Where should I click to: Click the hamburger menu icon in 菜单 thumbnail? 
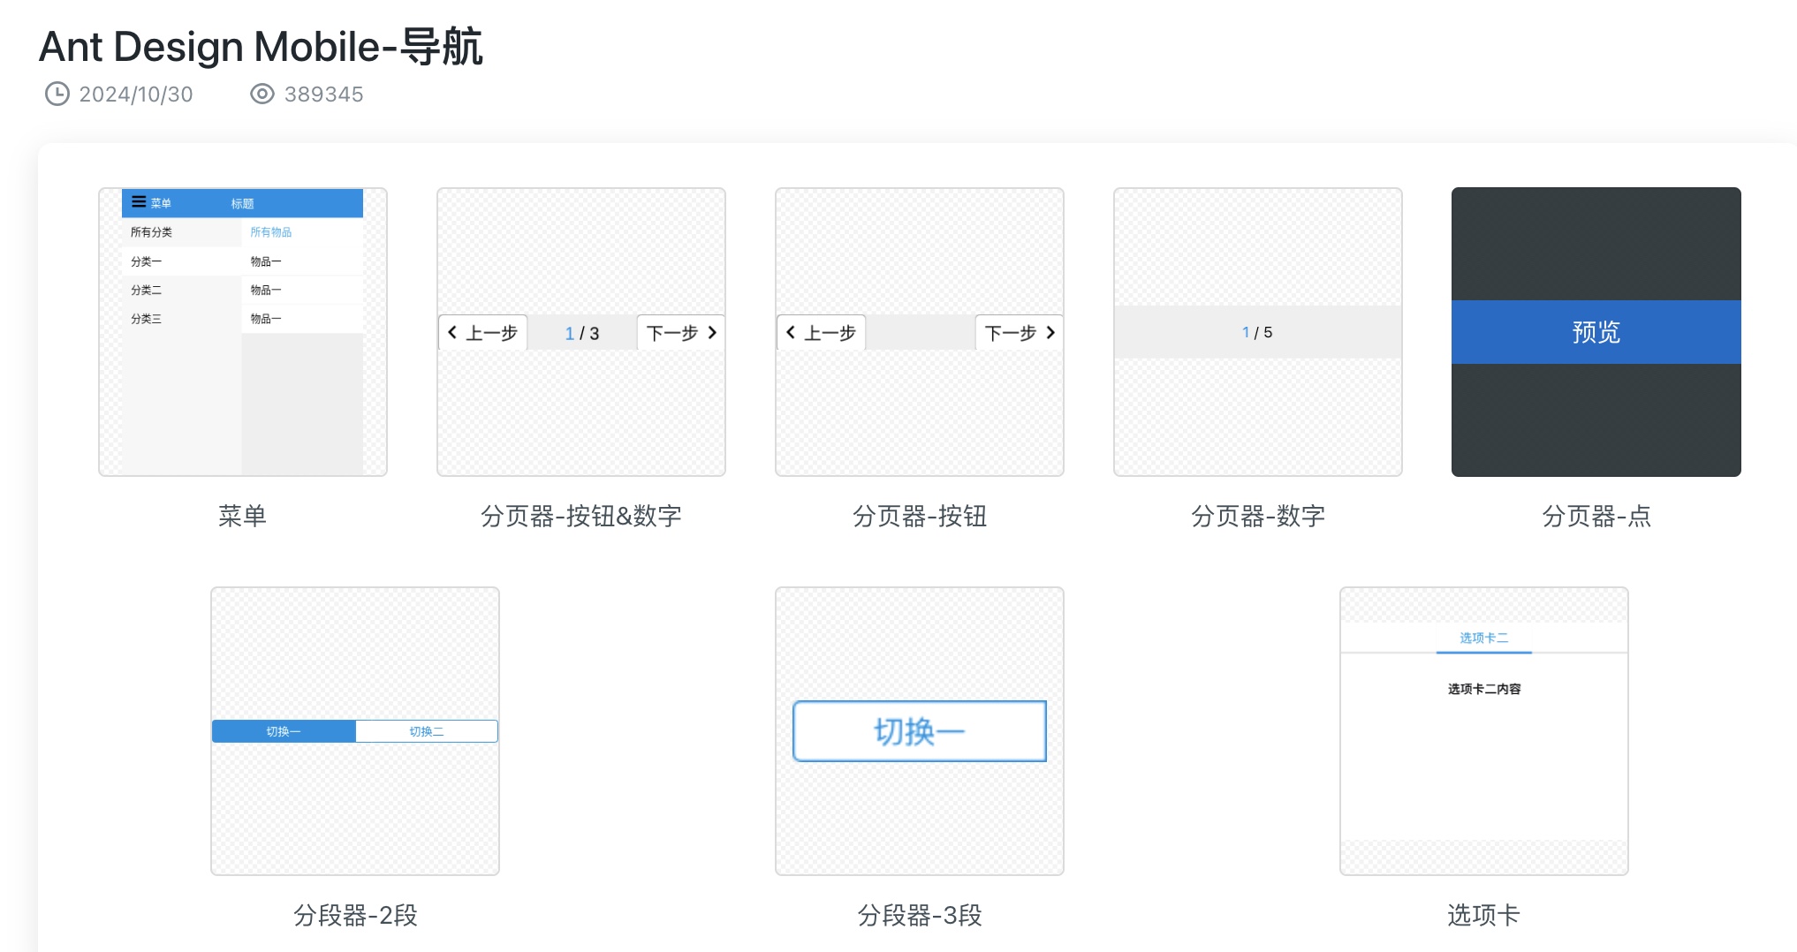[x=139, y=201]
